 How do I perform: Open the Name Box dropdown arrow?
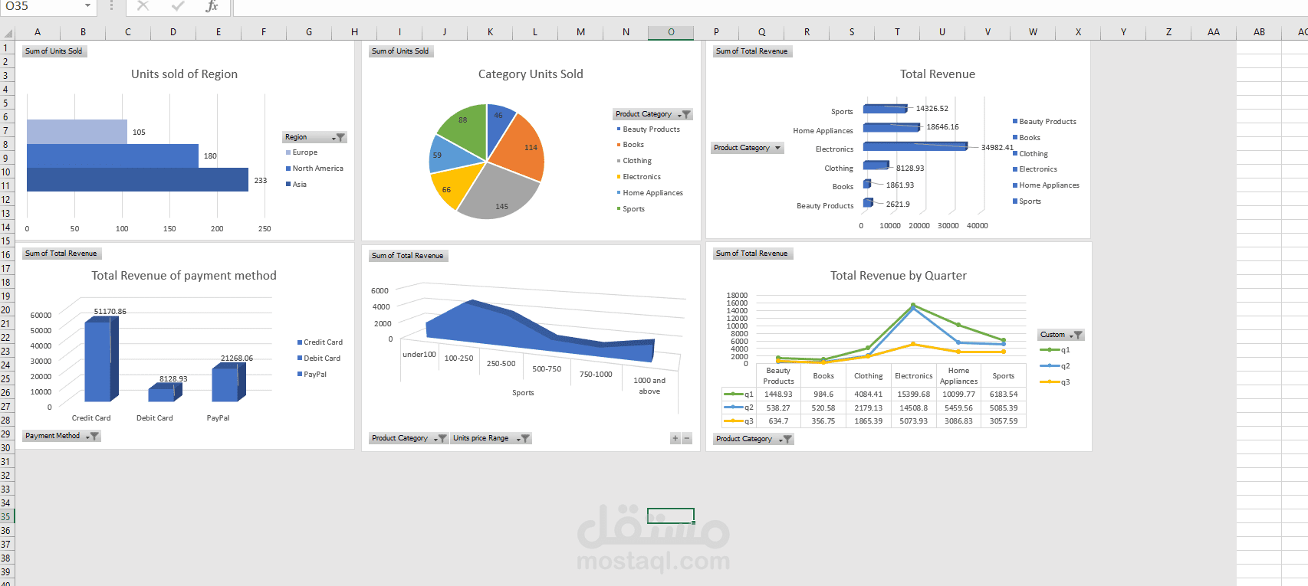click(87, 6)
